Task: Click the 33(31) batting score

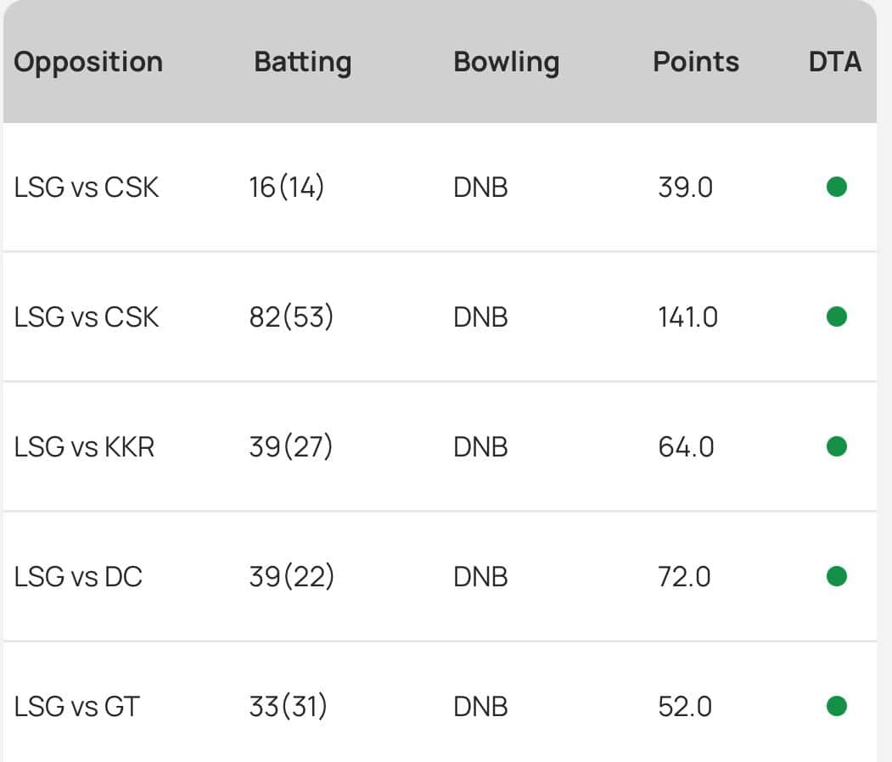Action: pyautogui.click(x=289, y=707)
